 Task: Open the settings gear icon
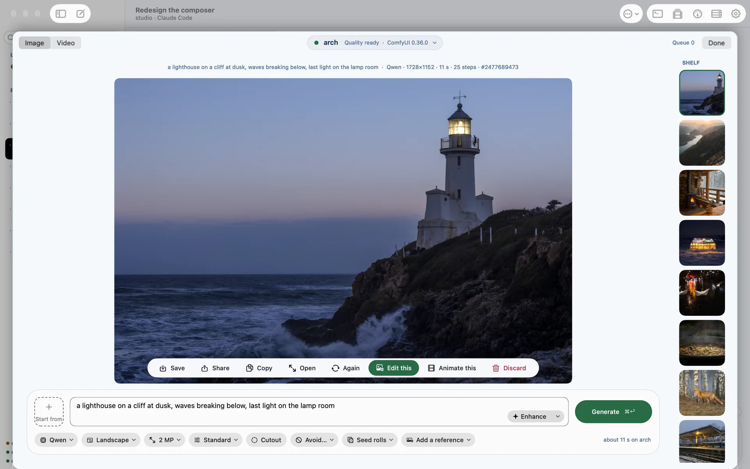[x=736, y=14]
